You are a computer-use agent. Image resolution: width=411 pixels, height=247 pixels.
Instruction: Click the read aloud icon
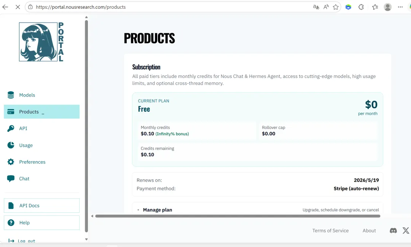pyautogui.click(x=326, y=7)
